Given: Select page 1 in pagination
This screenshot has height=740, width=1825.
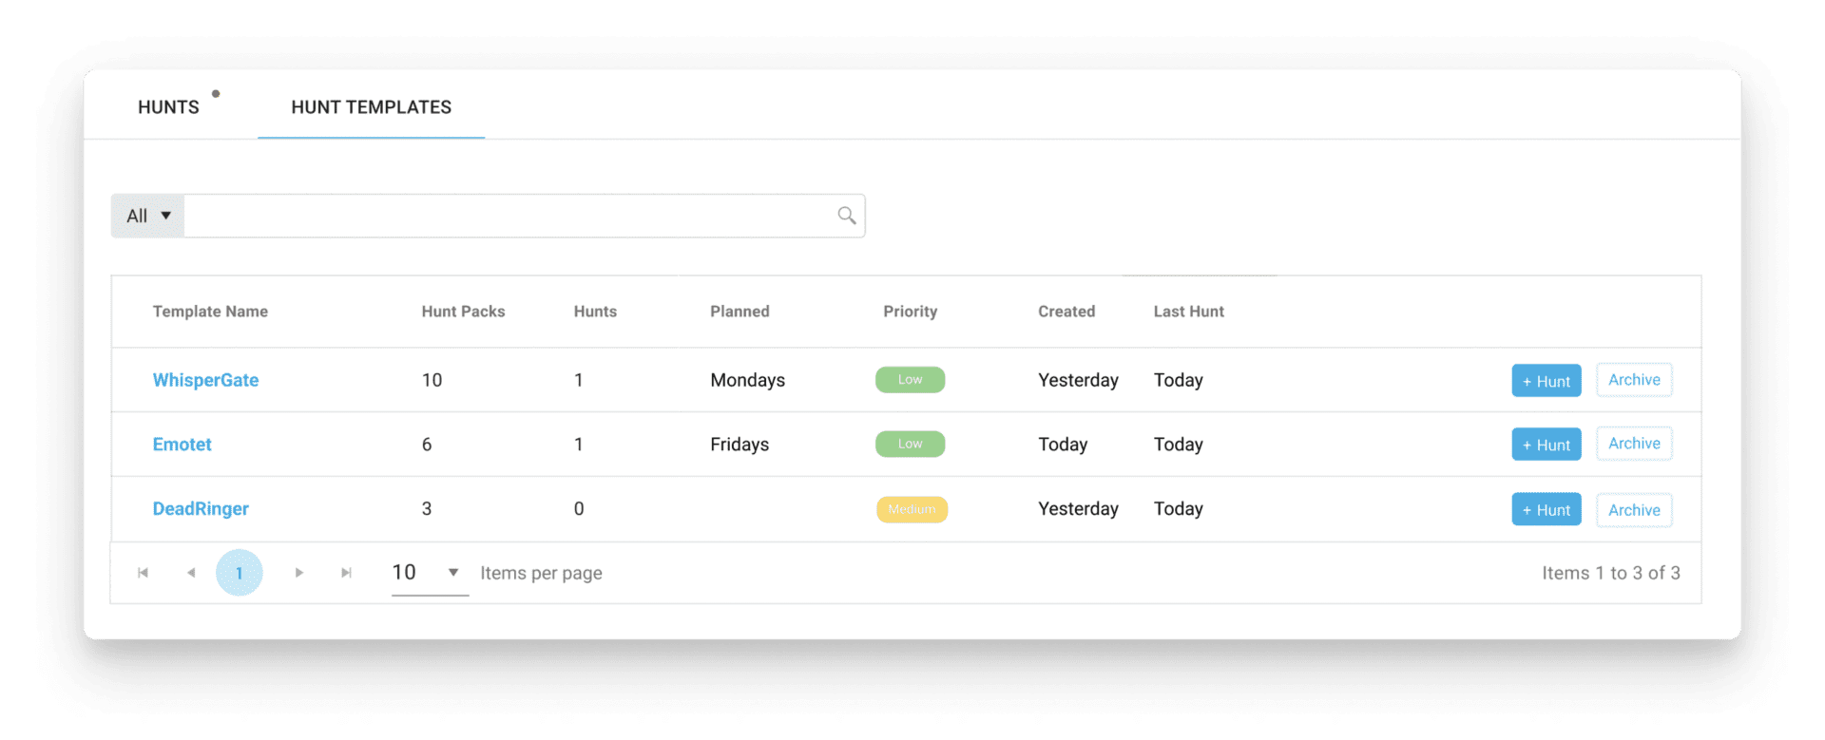Looking at the screenshot, I should 240,573.
